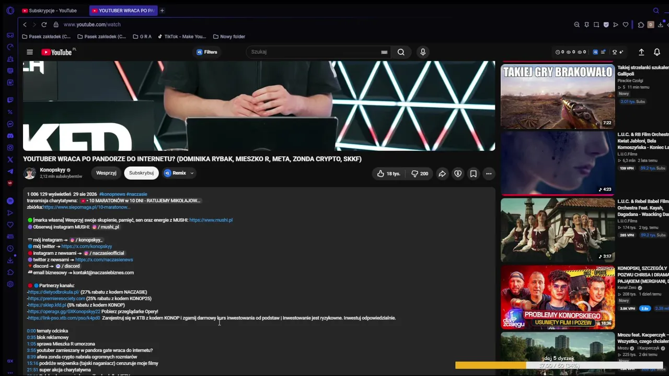
Task: Open the sklep.kfd.pl partner link
Action: 47,305
